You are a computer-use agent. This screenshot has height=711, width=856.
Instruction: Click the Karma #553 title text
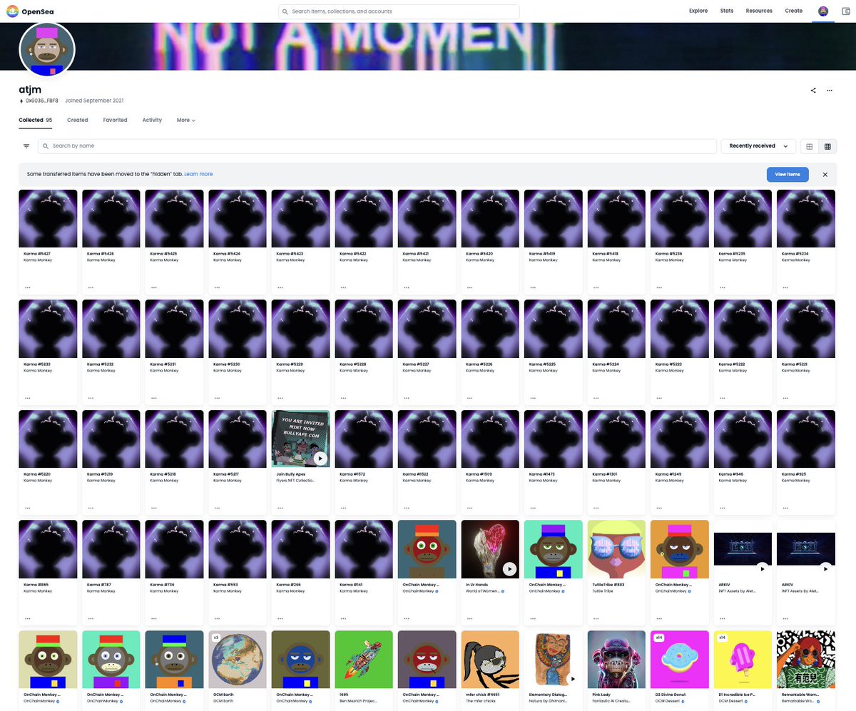tap(224, 585)
